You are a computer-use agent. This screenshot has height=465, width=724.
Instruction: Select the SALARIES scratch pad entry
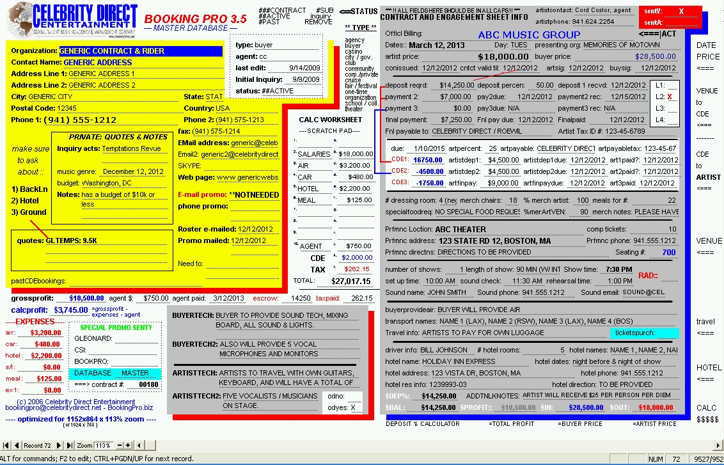pyautogui.click(x=314, y=154)
